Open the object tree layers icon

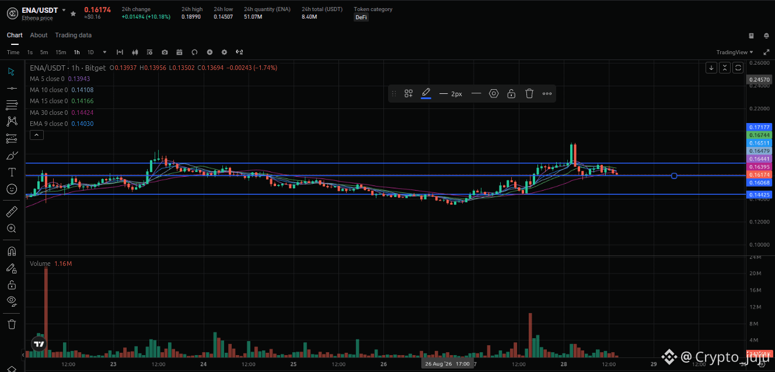tap(11, 369)
